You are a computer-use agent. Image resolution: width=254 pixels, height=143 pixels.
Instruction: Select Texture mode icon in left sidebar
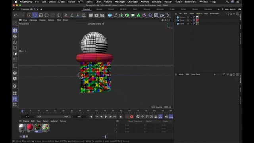[15, 36]
